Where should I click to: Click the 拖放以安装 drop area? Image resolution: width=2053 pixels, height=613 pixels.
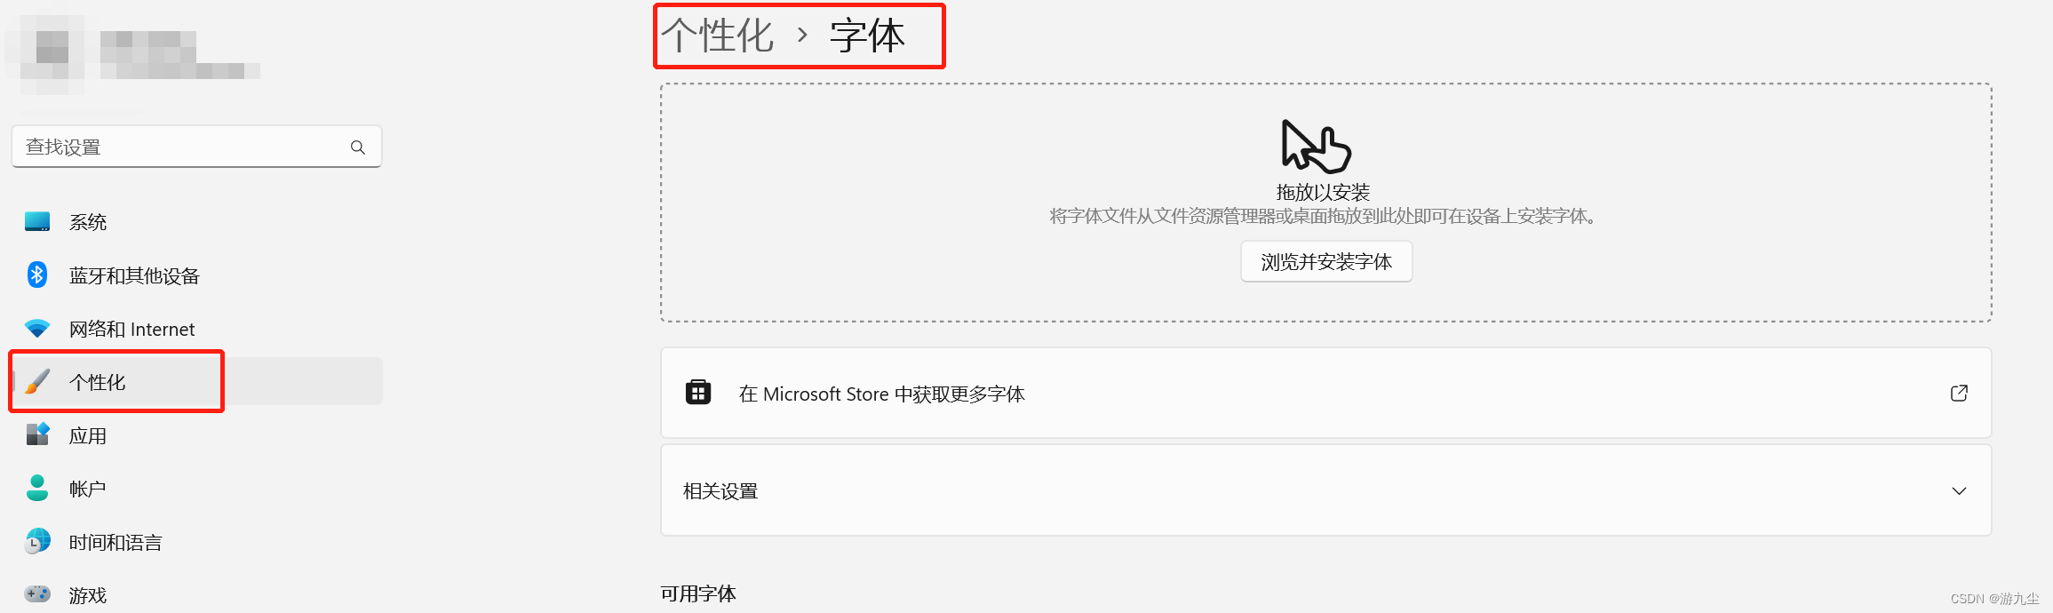1325,203
